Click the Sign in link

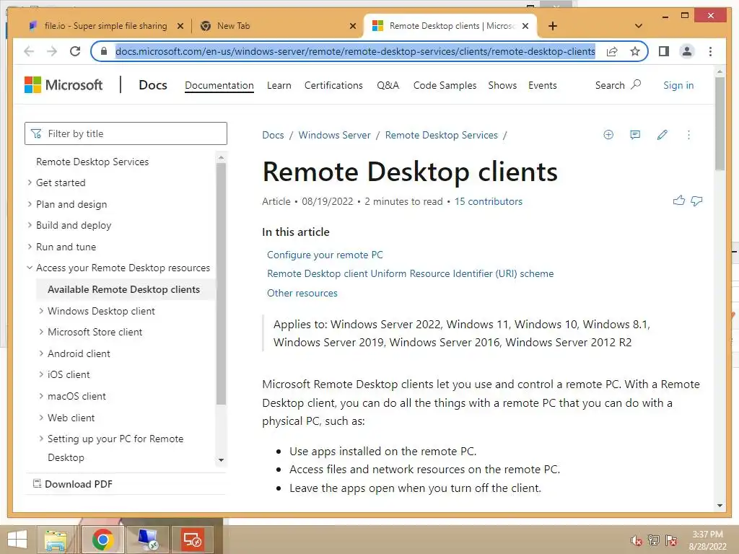pos(678,85)
